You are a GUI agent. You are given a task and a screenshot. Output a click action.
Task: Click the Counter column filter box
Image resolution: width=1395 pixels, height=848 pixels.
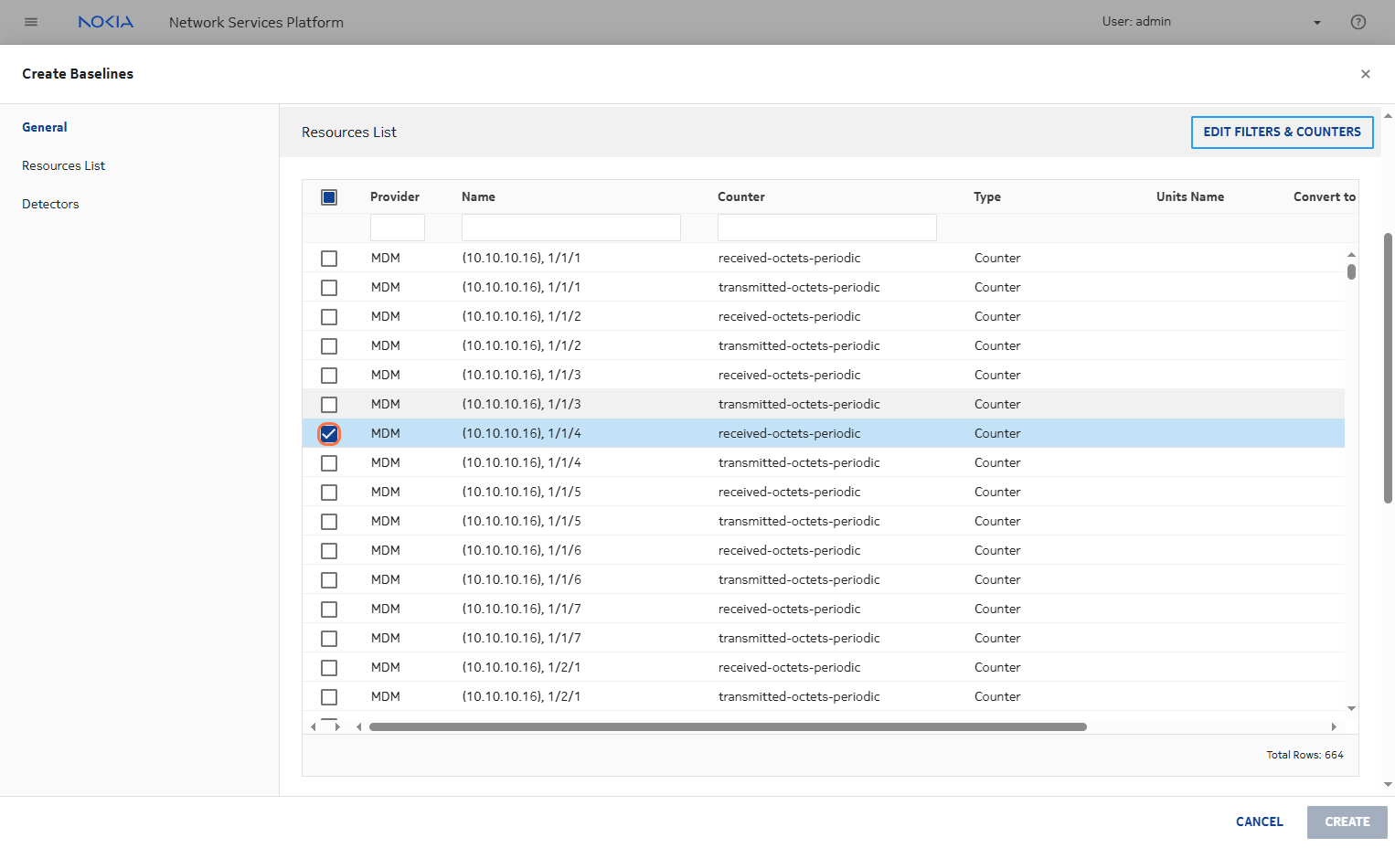click(x=826, y=228)
